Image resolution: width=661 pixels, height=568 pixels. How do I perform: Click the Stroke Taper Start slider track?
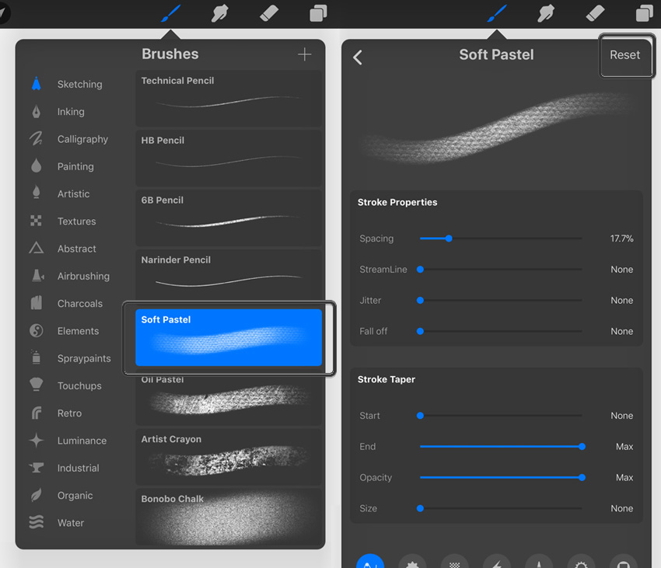pyautogui.click(x=501, y=416)
